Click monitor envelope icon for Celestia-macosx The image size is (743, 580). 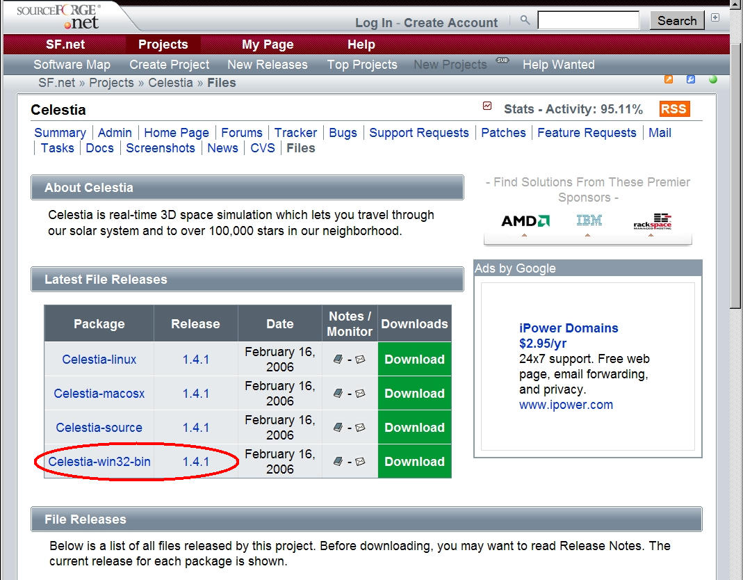coord(360,393)
